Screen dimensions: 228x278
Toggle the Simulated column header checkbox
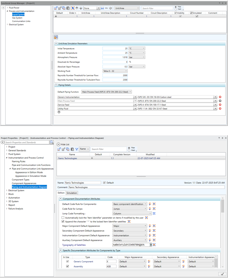pyautogui.click(x=191, y=13)
